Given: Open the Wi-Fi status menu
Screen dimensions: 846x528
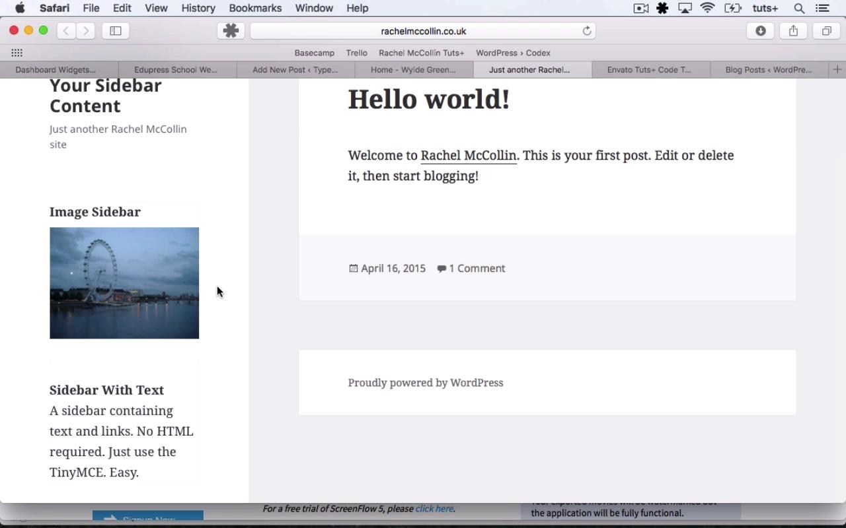Looking at the screenshot, I should pos(708,8).
